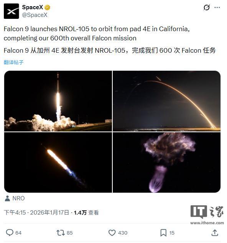227x243 pixels.
Task: Click the 翻译帖子 translate link
Action: click(x=13, y=62)
